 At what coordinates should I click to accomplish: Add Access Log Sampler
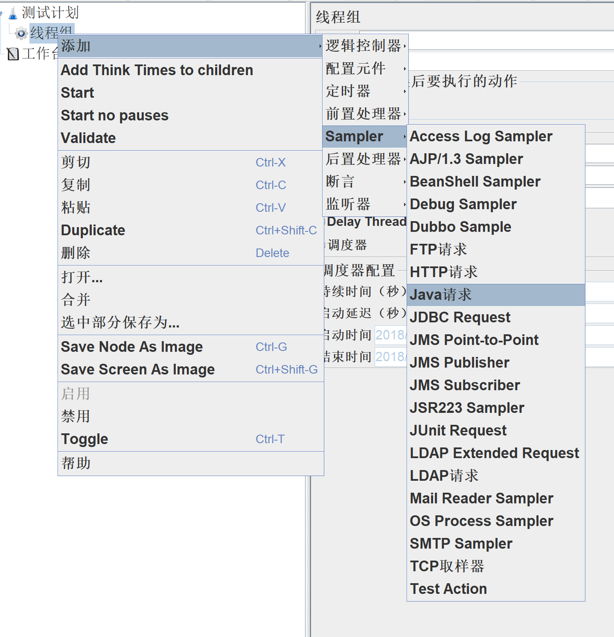(x=496, y=136)
